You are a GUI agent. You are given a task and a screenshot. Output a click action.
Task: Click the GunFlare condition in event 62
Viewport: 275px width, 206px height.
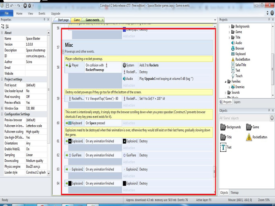(x=75, y=155)
